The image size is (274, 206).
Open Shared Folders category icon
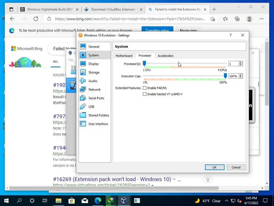point(83,115)
